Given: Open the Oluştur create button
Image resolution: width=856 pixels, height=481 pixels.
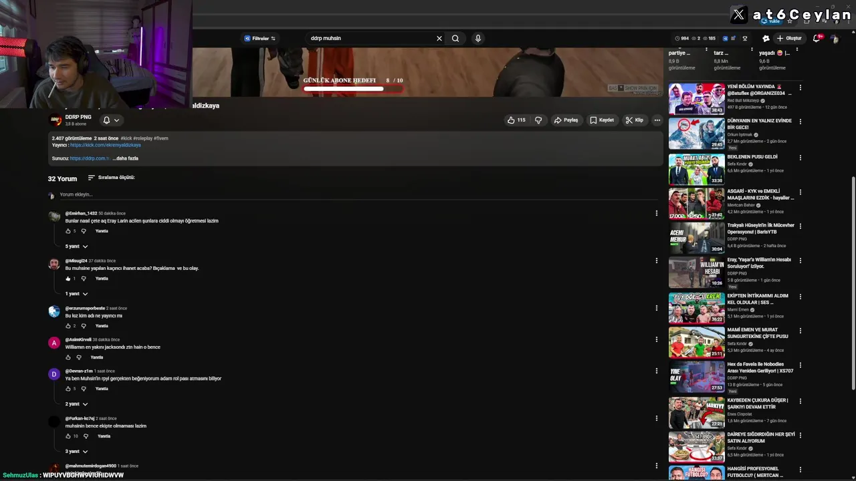Looking at the screenshot, I should 789,38.
